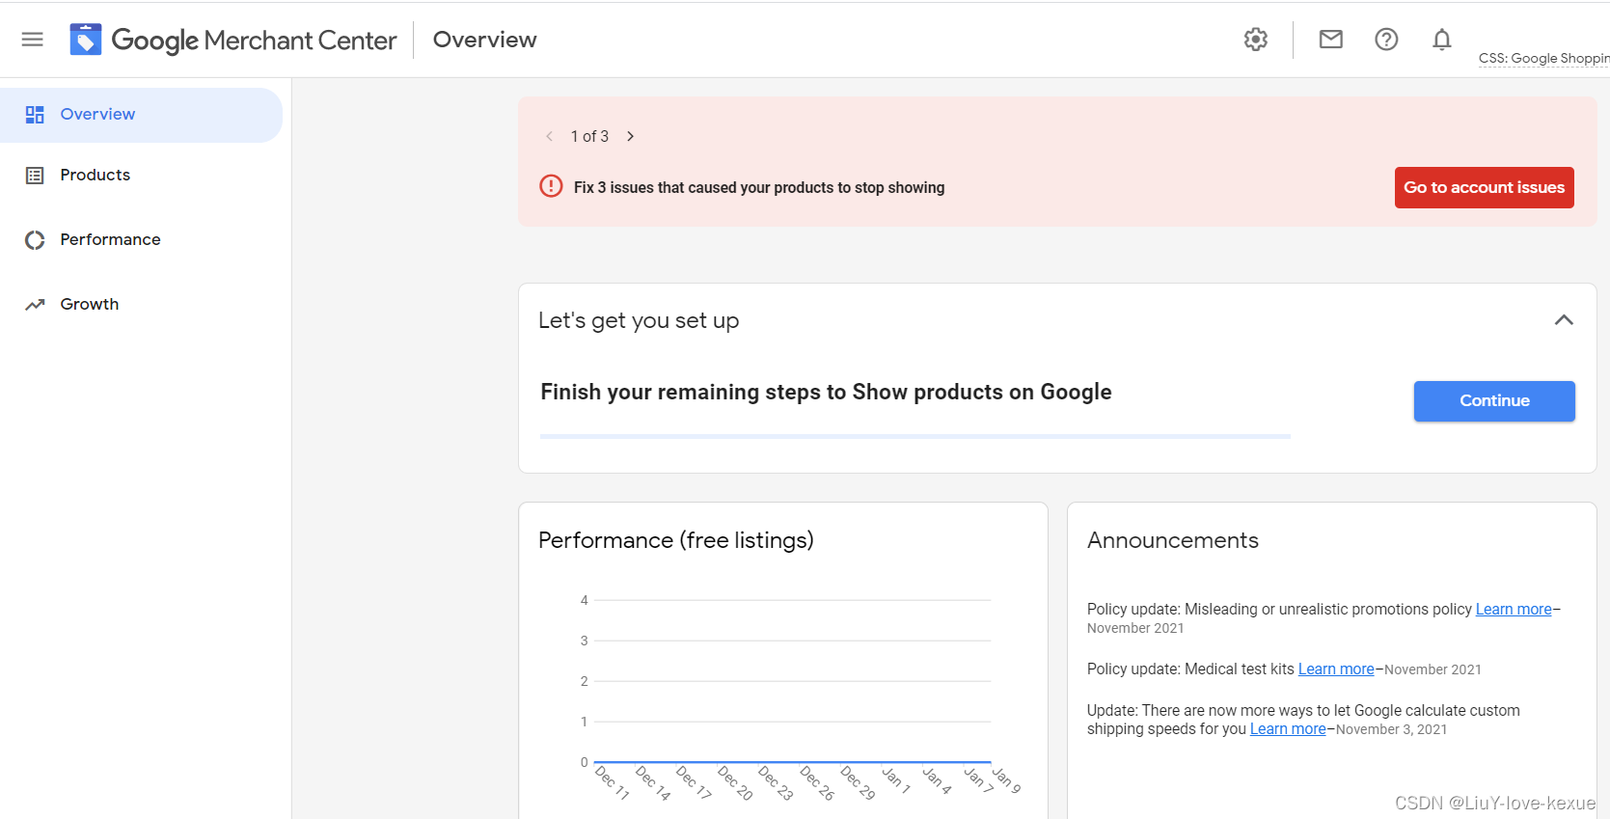Open the mail inbox icon
Image resolution: width=1610 pixels, height=819 pixels.
[x=1330, y=40]
